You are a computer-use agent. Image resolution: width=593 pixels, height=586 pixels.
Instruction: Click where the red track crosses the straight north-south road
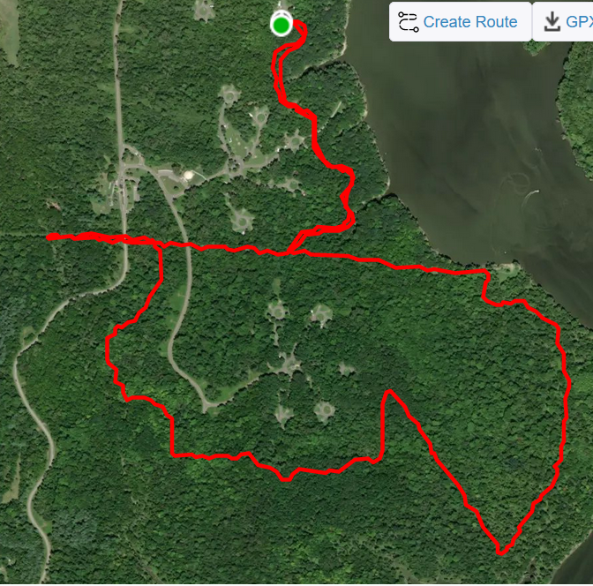pyautogui.click(x=124, y=238)
